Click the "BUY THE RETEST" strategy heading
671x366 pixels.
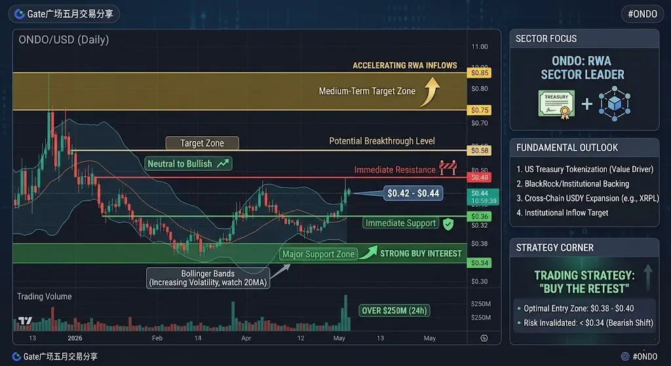[x=584, y=289]
